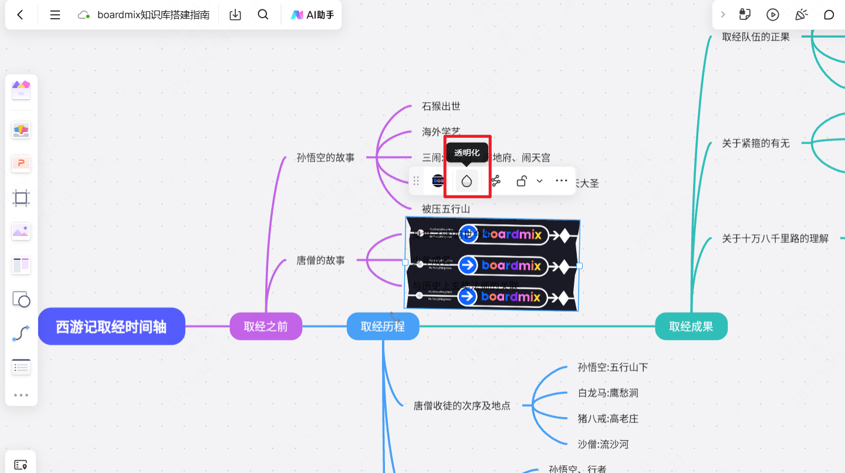845x473 pixels.
Task: Select the list document tool
Action: (x=21, y=367)
